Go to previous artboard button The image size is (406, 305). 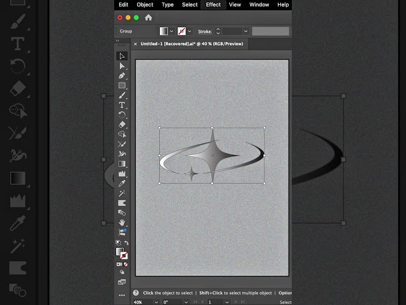click(x=202, y=302)
